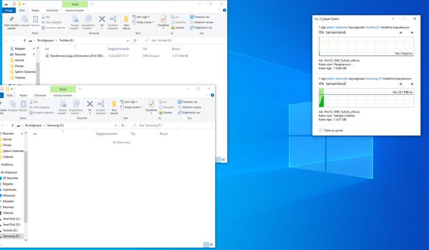Click Kopyala icon in Samsung window
Viewport: 429px width, 250px height.
point(12,106)
